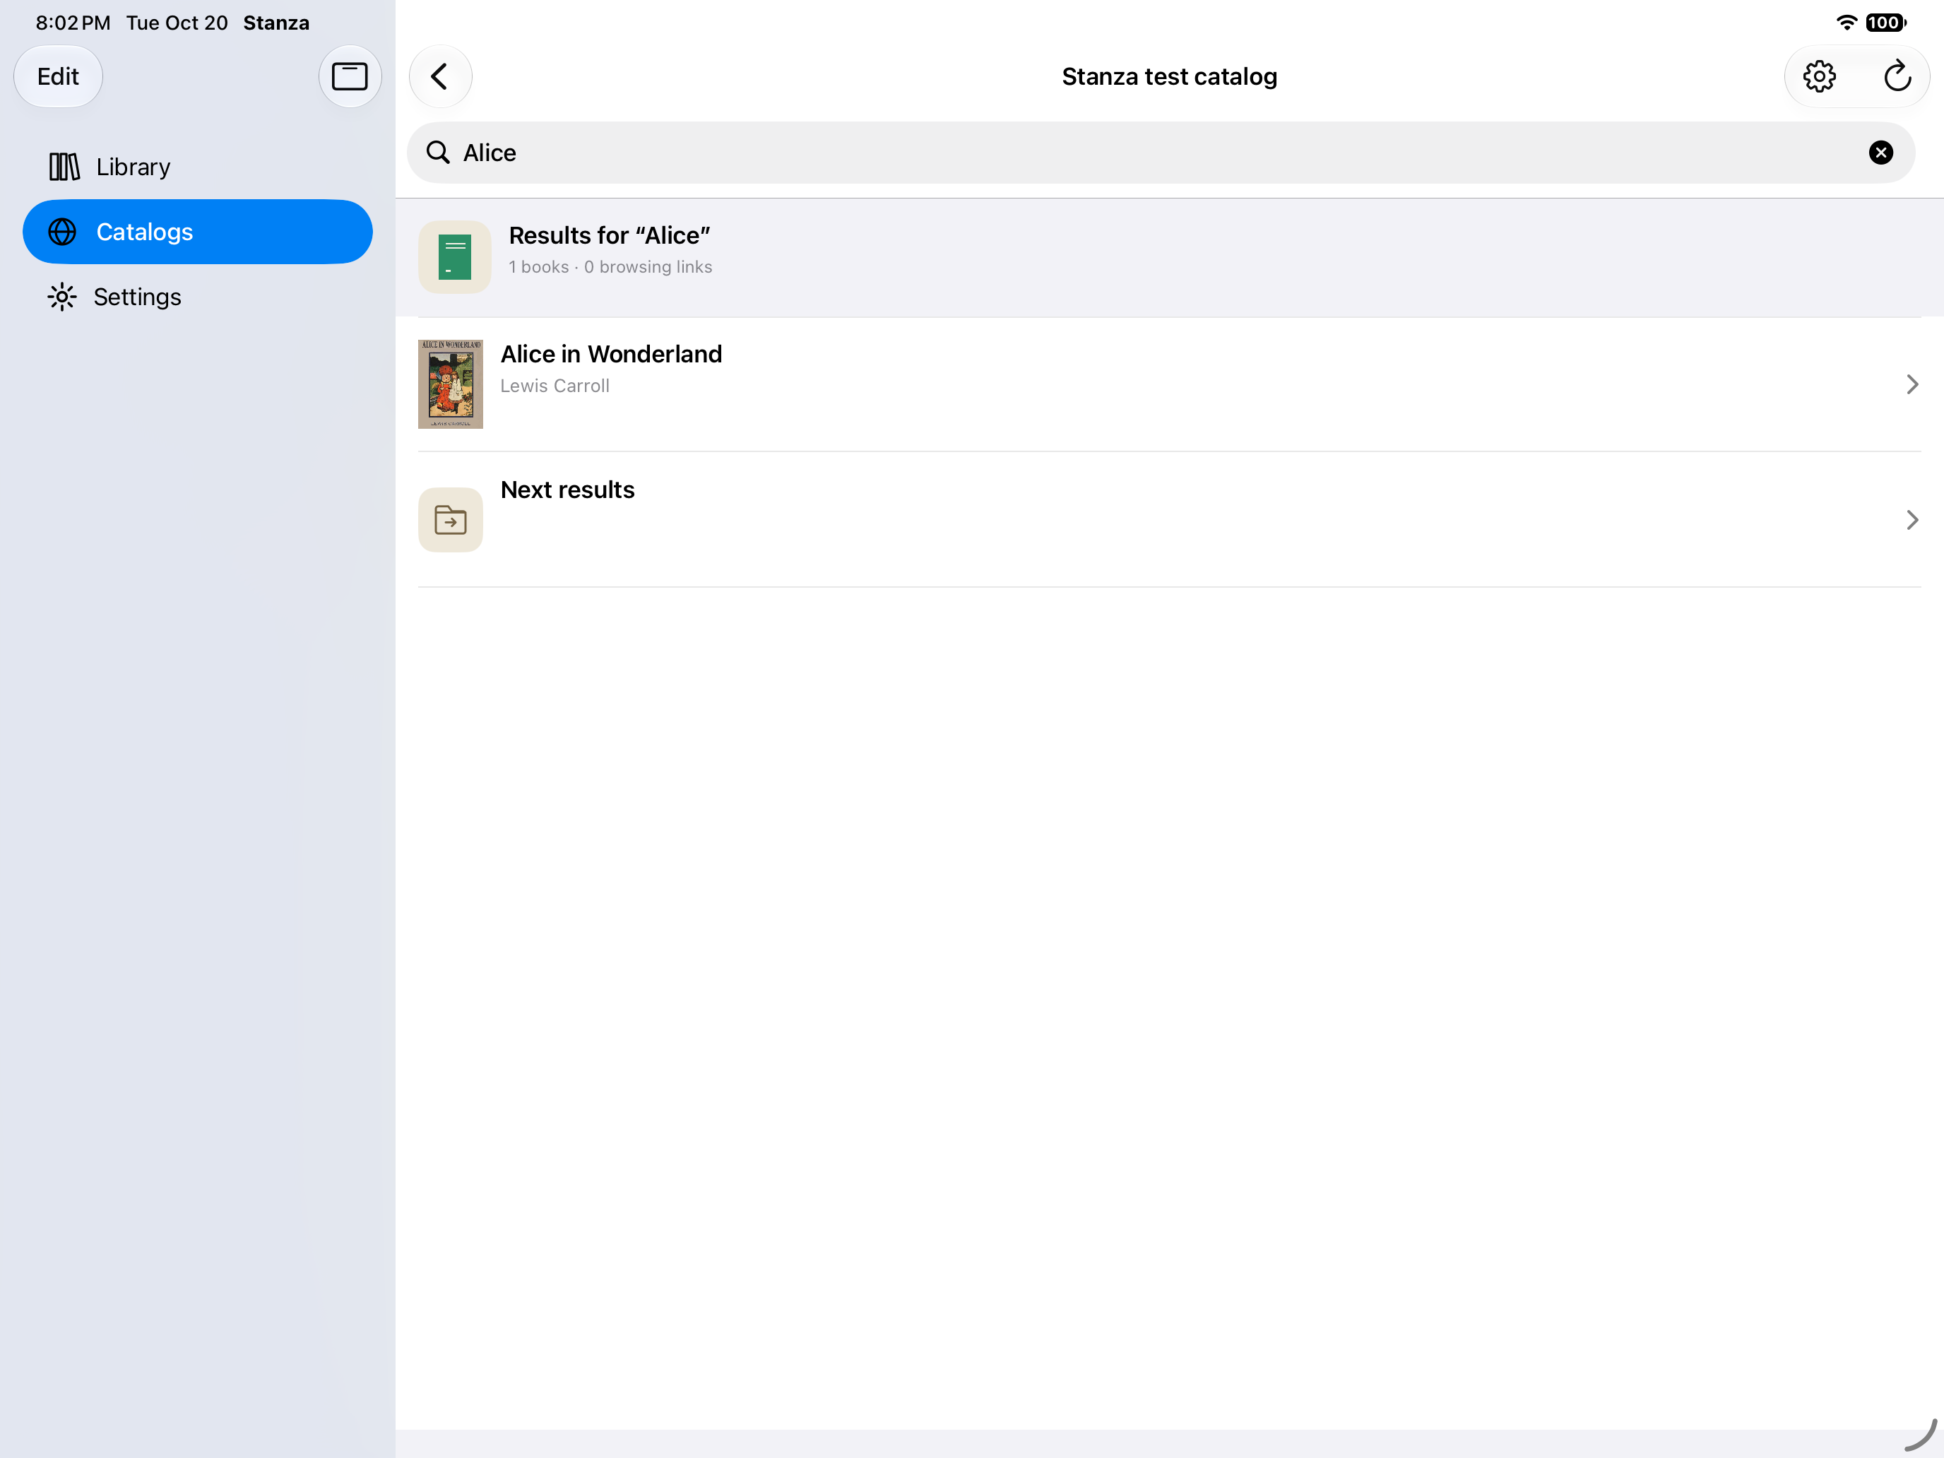Click the Edit button
Screen dimensions: 1944x1458
pyautogui.click(x=58, y=76)
